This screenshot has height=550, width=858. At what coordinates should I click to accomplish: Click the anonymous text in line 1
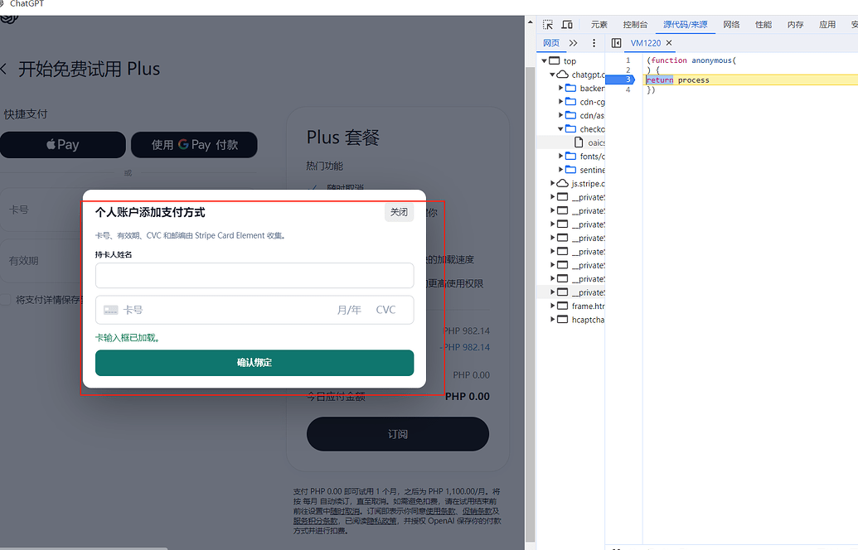coord(711,60)
